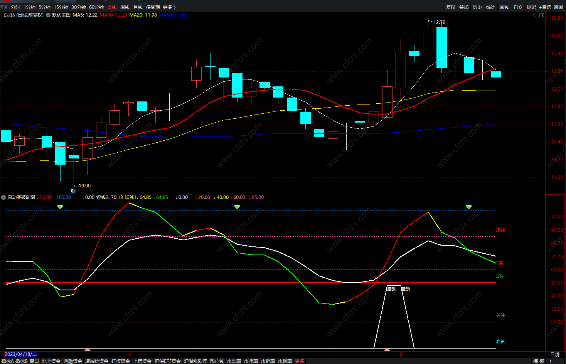
Task: Click the collapse panel icon at top-left
Action: 3,7
